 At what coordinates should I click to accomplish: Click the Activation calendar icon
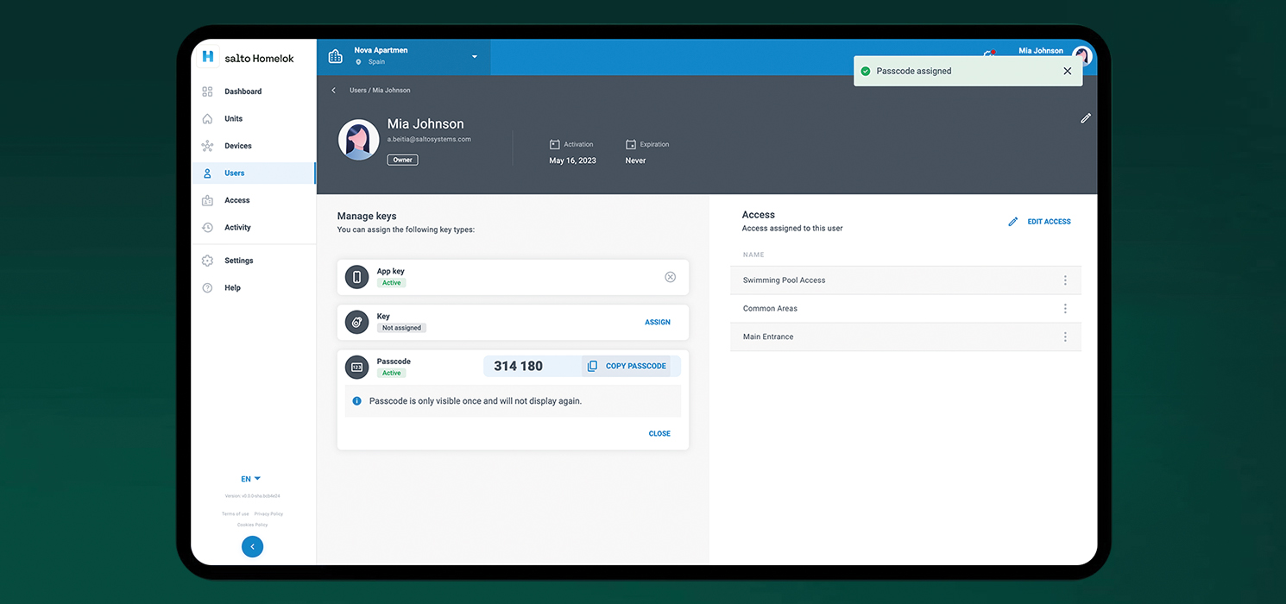555,144
